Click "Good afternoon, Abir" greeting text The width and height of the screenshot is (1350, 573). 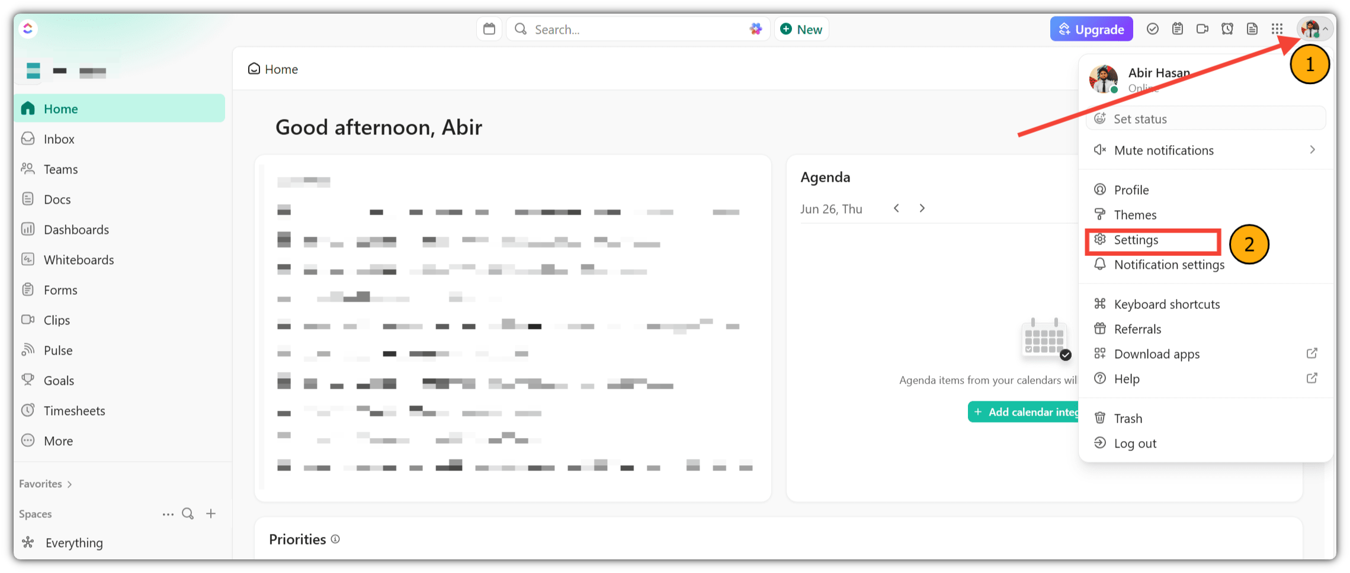pos(379,127)
